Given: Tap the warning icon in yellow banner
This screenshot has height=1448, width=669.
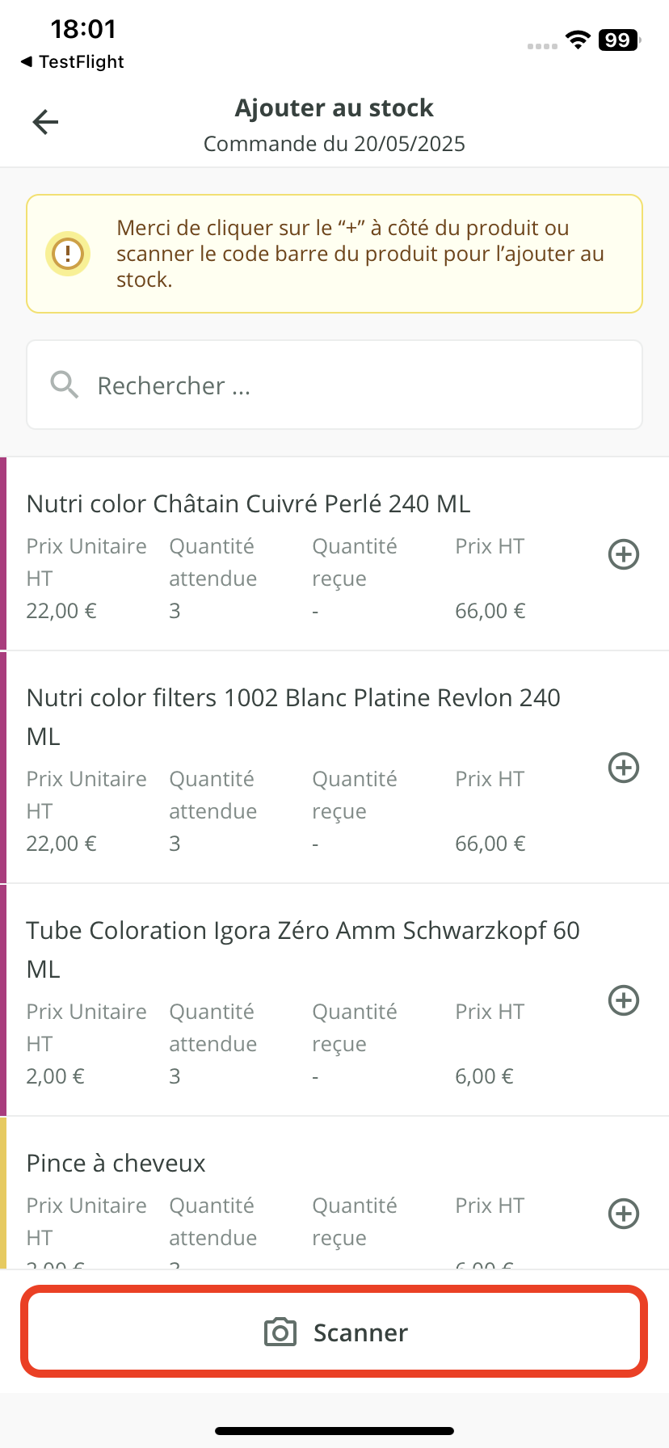Looking at the screenshot, I should [68, 254].
